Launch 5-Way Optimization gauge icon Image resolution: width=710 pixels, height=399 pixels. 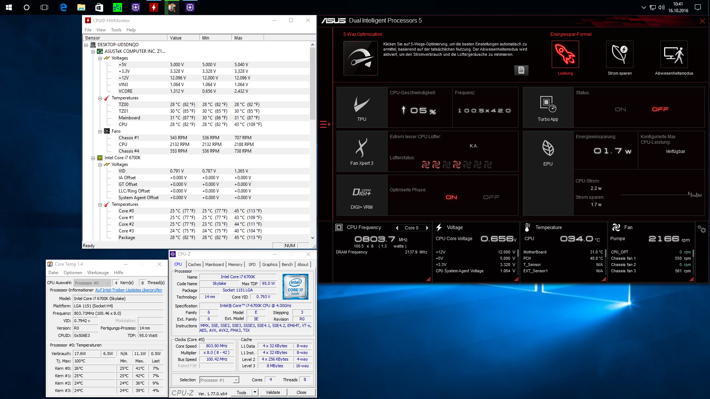[x=361, y=58]
